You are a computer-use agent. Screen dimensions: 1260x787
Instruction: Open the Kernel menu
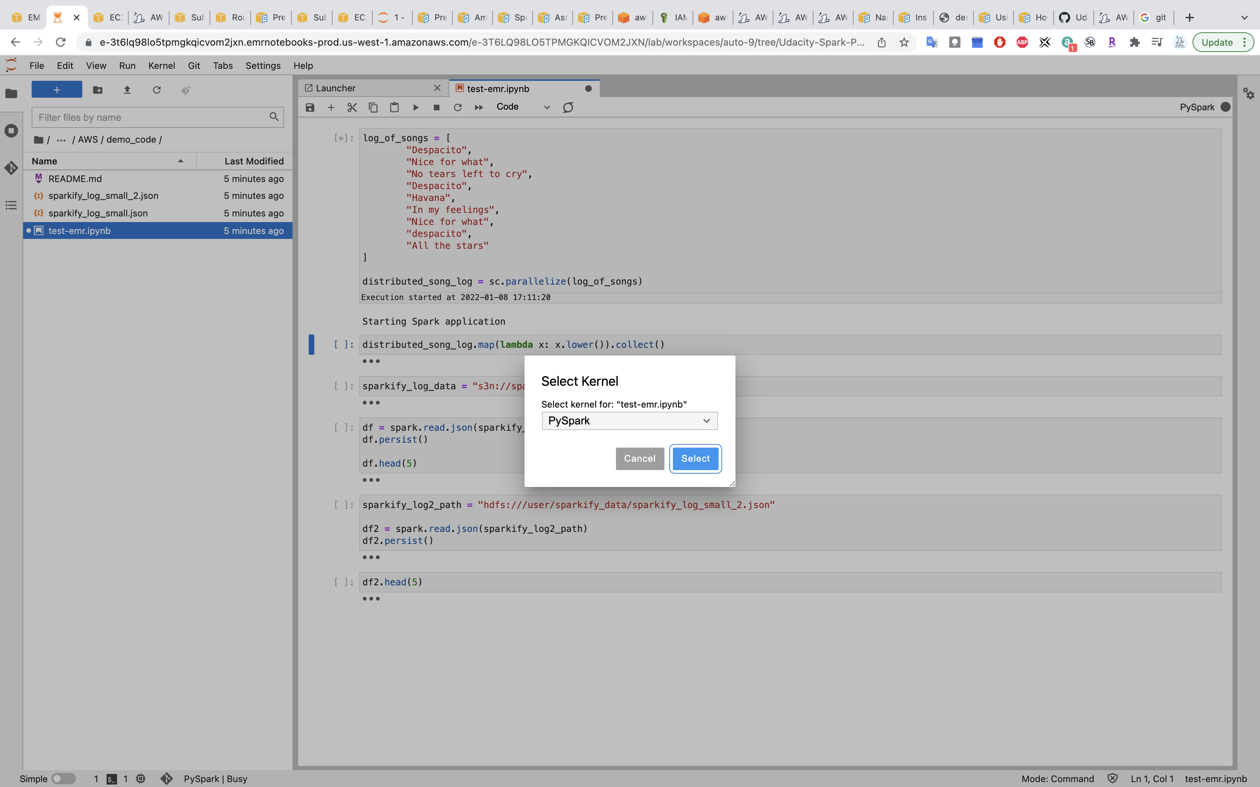point(161,66)
